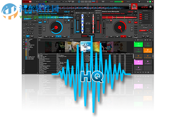This screenshot has height=118, width=176.
Task: Open deck B effect selection dropdown
Action: 147,30
